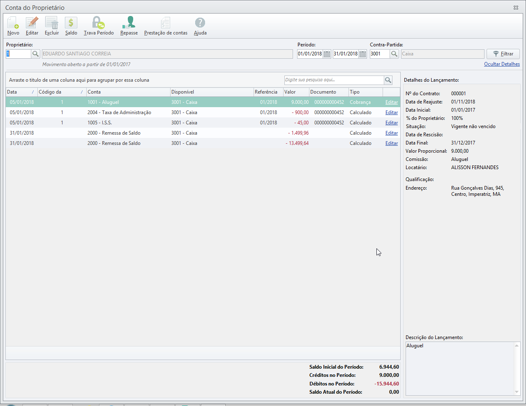Click the Proprietário search magnifier
Screen dimensions: 526x406
(36, 54)
